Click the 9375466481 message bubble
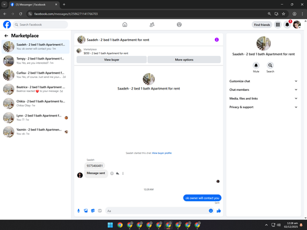The image size is (307, 230). click(95, 166)
